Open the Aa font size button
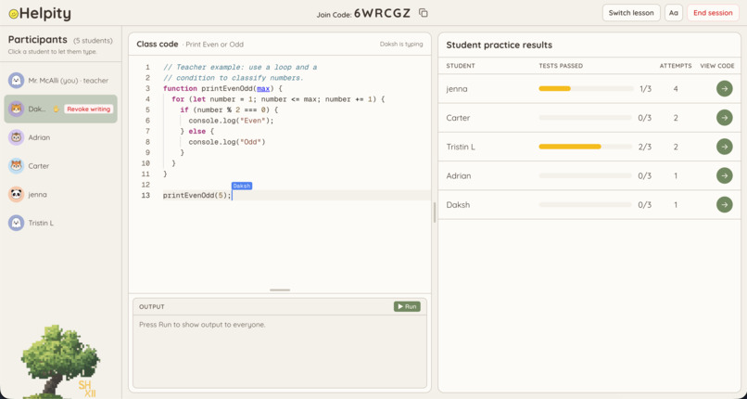Screen dimensions: 747x399 pyautogui.click(x=673, y=13)
